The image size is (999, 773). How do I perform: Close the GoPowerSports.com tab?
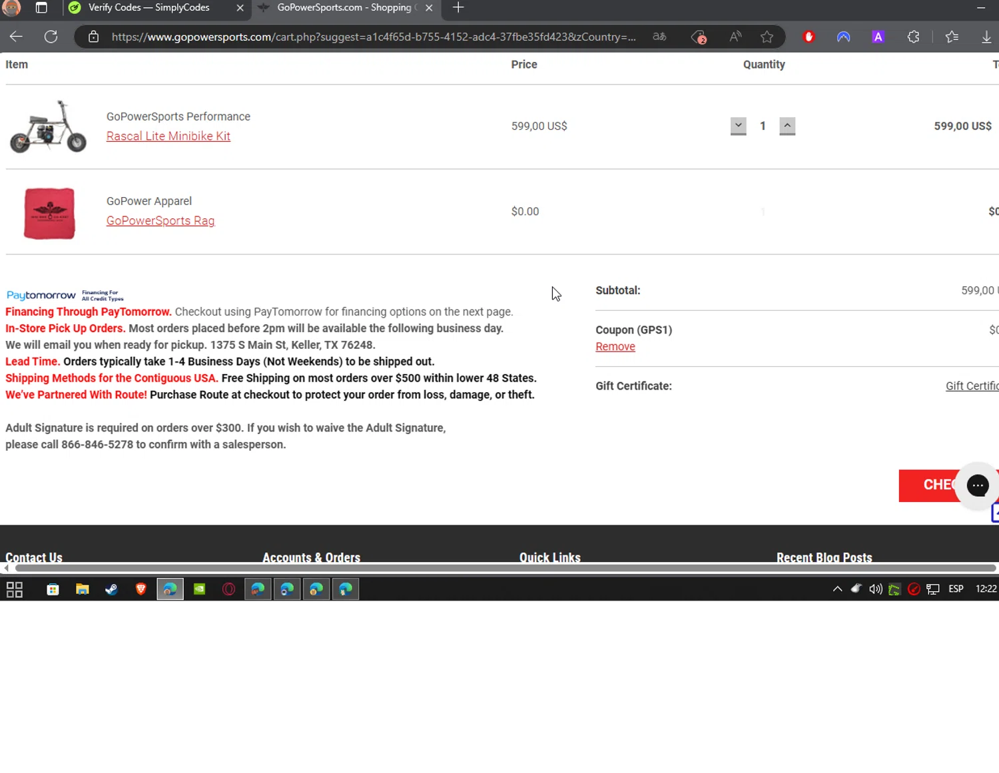click(429, 8)
